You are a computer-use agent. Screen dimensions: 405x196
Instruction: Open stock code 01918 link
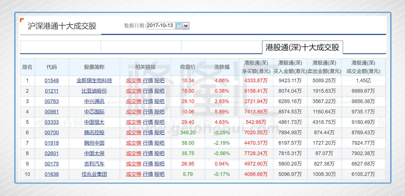pyautogui.click(x=52, y=143)
